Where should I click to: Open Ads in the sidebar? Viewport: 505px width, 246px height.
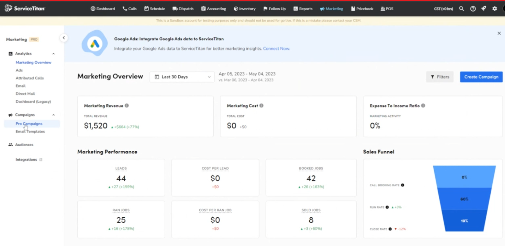(x=19, y=70)
